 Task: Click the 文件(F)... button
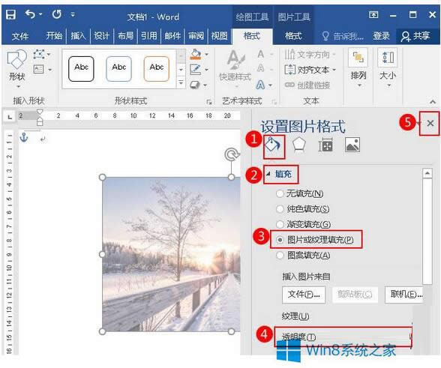tap(304, 295)
